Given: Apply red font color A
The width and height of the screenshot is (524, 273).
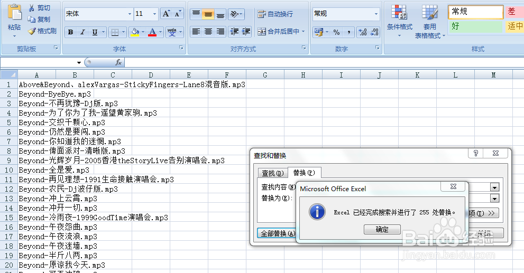Looking at the screenshot, I should click(152, 32).
